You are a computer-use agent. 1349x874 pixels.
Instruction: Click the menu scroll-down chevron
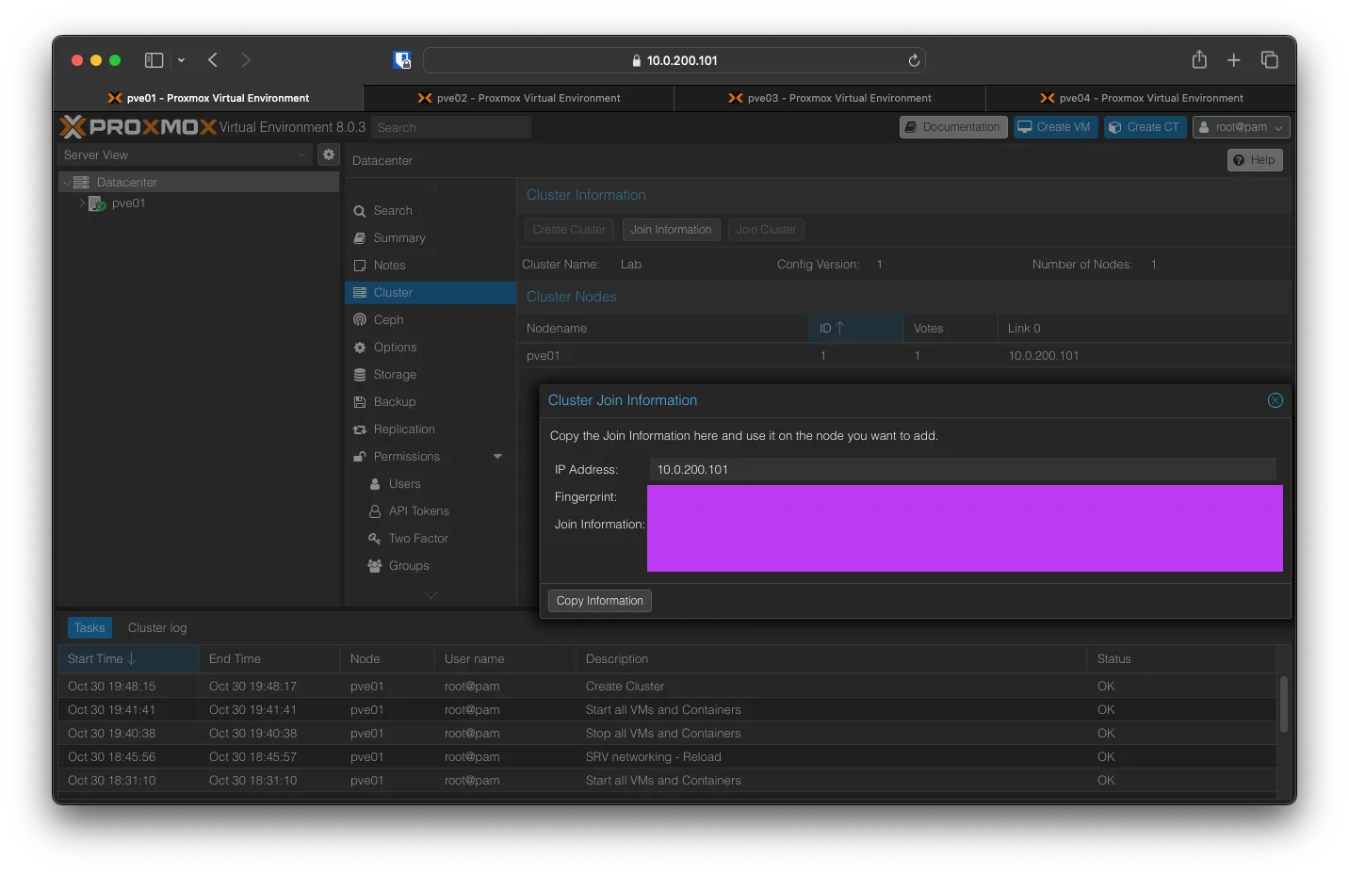click(x=431, y=595)
